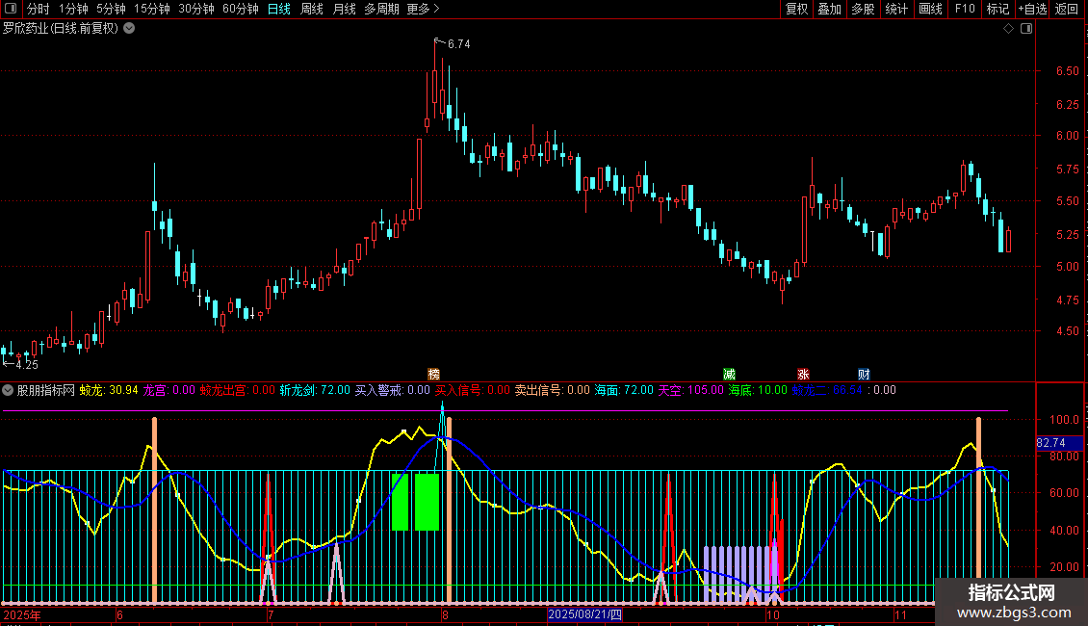Click the 4.25 low price arrow
This screenshot has height=626, width=1088.
[20, 364]
